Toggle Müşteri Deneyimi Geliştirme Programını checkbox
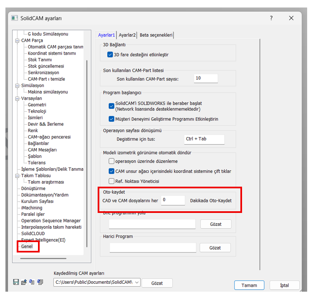313x300 pixels. pyautogui.click(x=111, y=119)
